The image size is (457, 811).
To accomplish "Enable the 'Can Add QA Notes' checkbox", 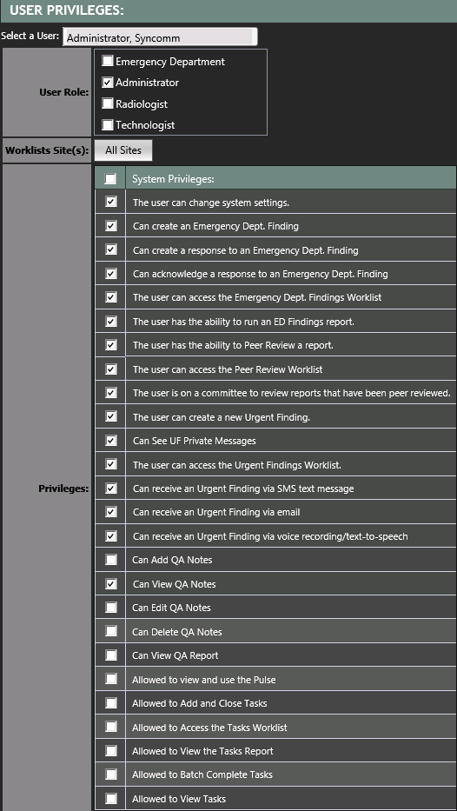I will 110,559.
